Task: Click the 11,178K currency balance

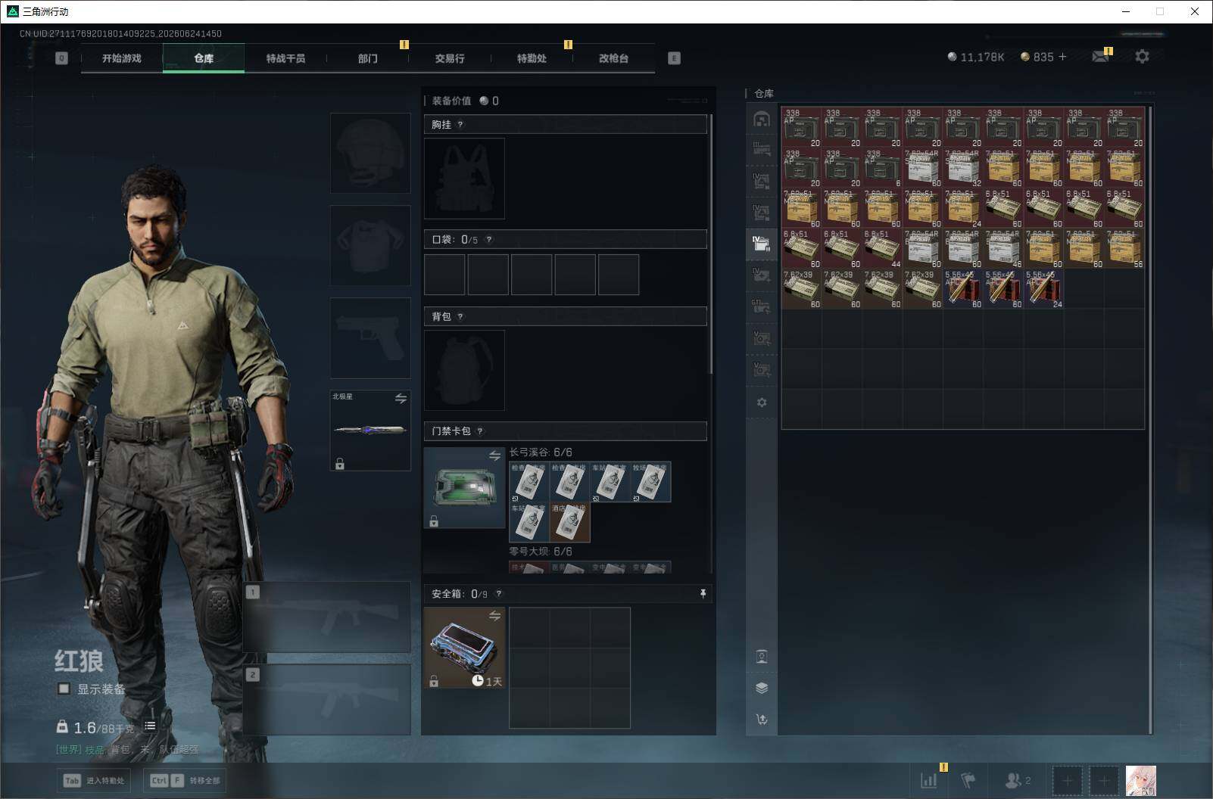Action: (x=975, y=57)
